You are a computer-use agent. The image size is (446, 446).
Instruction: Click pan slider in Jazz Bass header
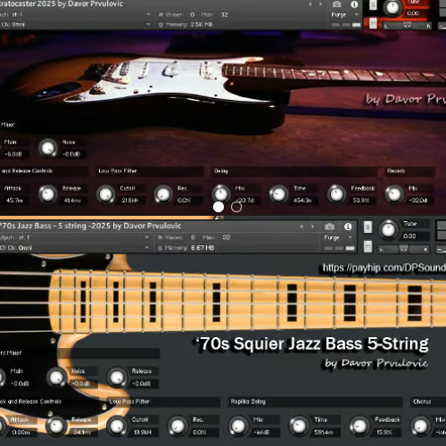404,249
